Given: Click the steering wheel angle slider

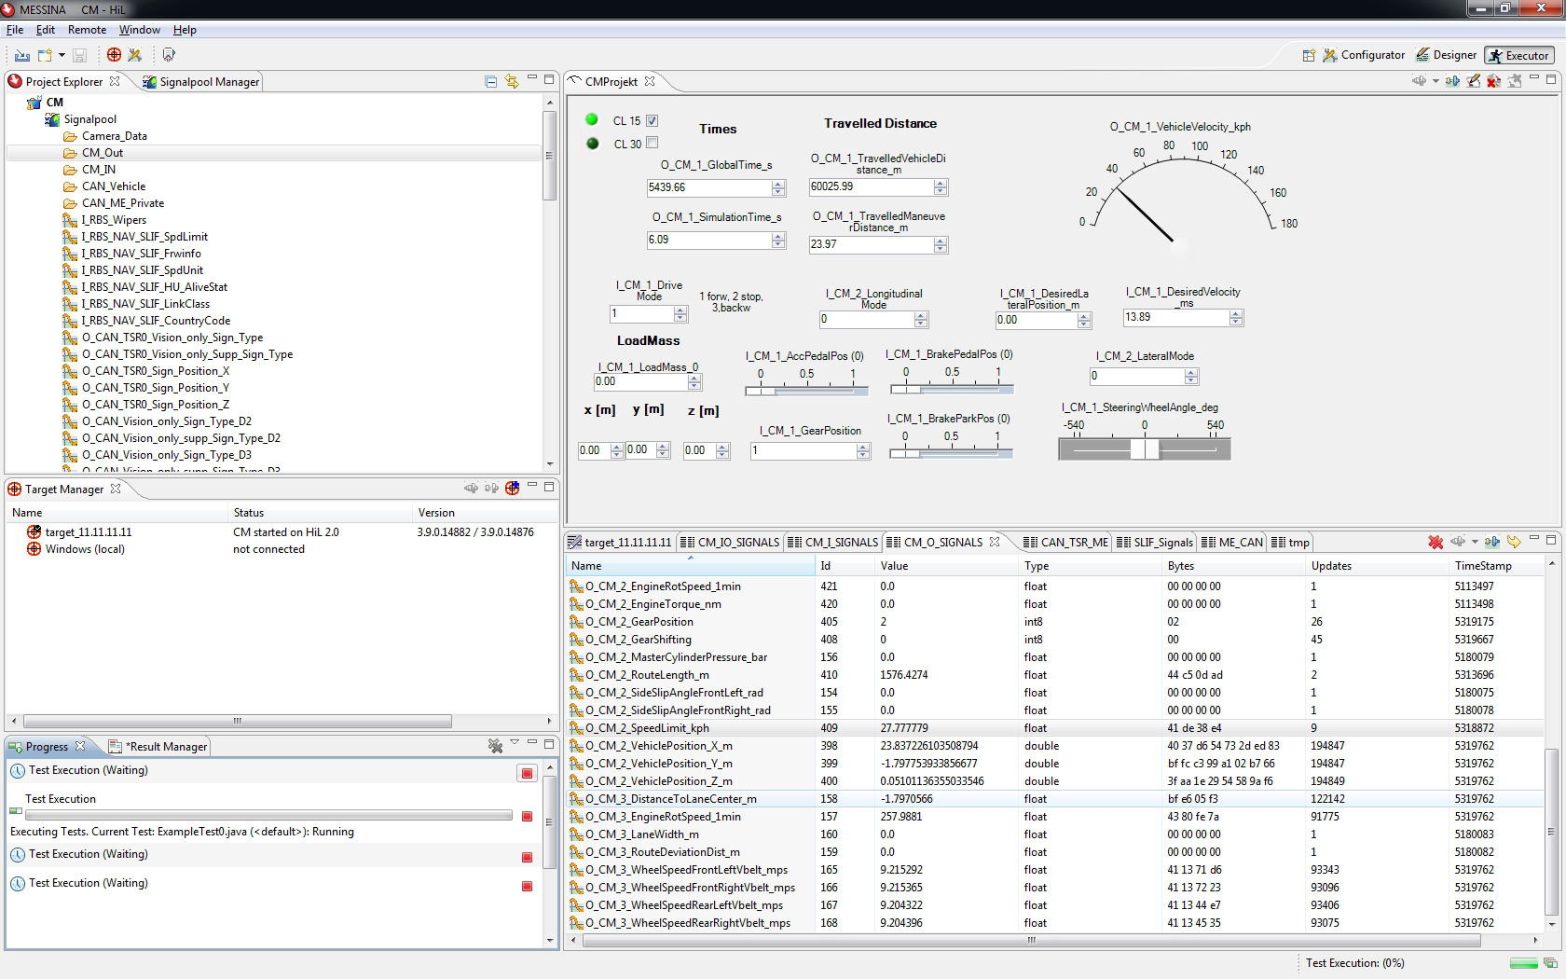Looking at the screenshot, I should click(x=1144, y=449).
